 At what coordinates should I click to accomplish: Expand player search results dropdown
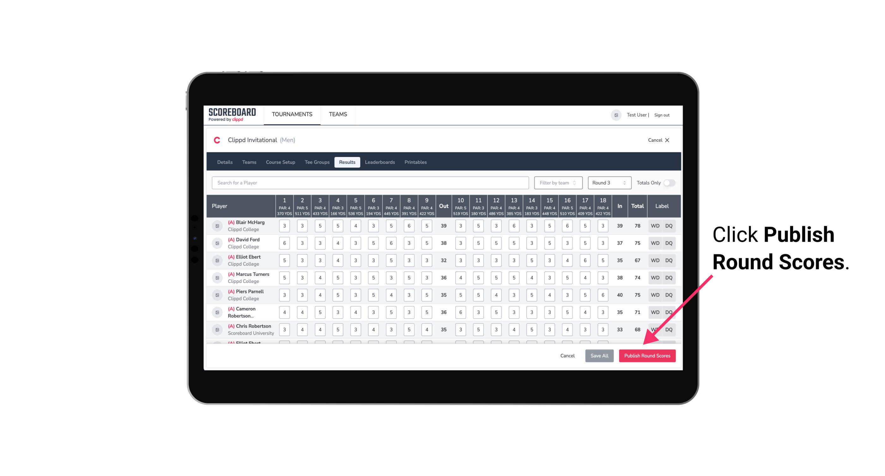tap(370, 182)
